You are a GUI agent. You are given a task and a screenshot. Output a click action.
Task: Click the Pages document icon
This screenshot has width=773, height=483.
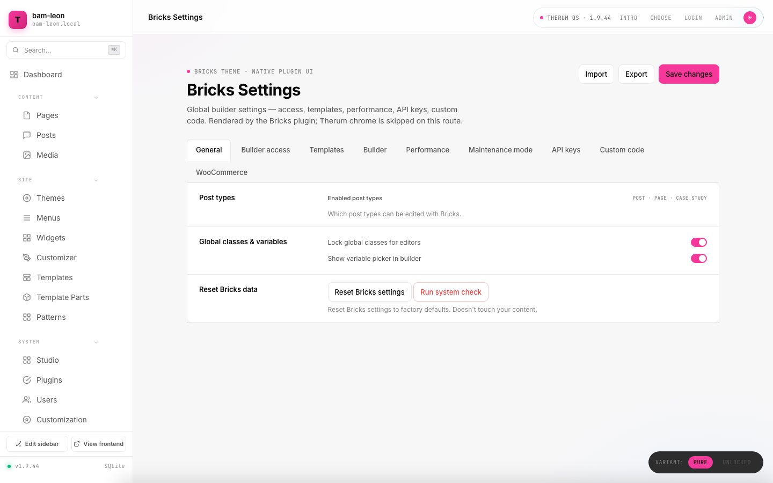click(27, 115)
